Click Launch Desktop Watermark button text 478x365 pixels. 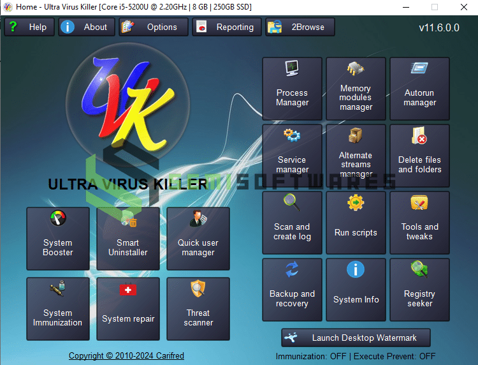[x=365, y=338]
